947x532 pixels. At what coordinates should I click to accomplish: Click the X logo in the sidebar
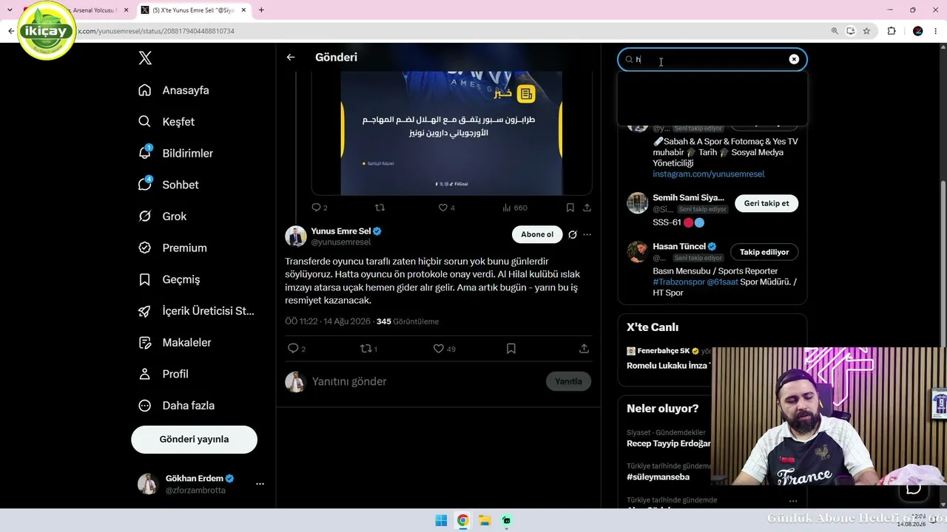pyautogui.click(x=145, y=58)
